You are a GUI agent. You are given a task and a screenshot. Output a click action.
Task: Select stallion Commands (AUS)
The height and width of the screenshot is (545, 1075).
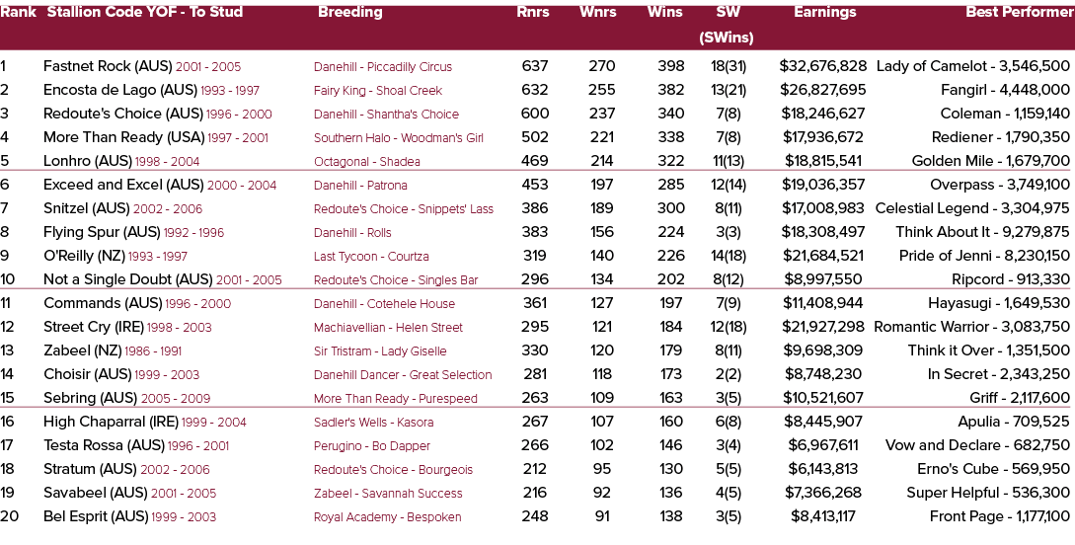click(103, 303)
